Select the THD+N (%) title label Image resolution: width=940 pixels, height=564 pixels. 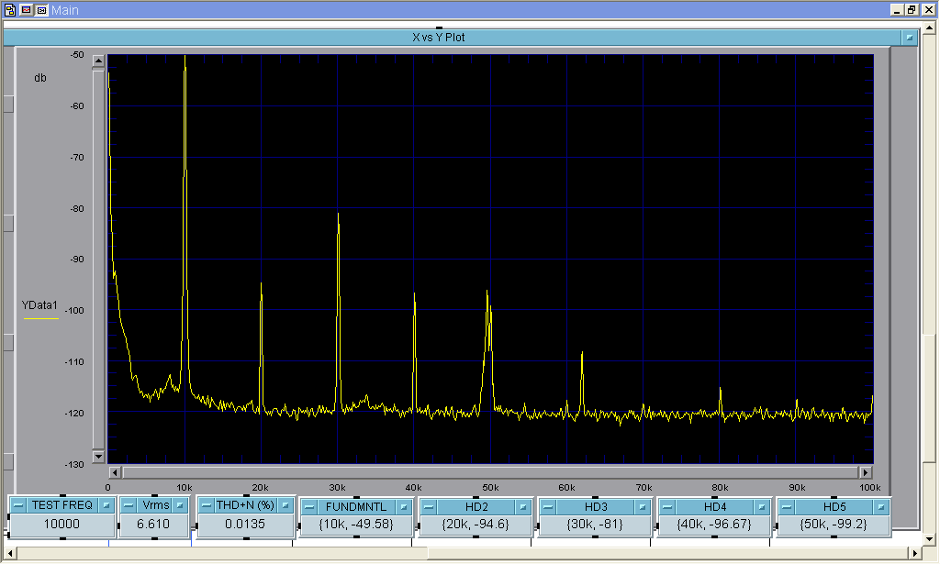point(245,505)
